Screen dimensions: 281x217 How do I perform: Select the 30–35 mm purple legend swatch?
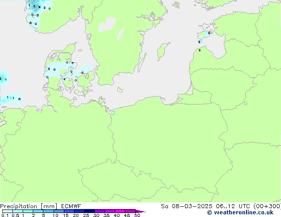(x=99, y=211)
